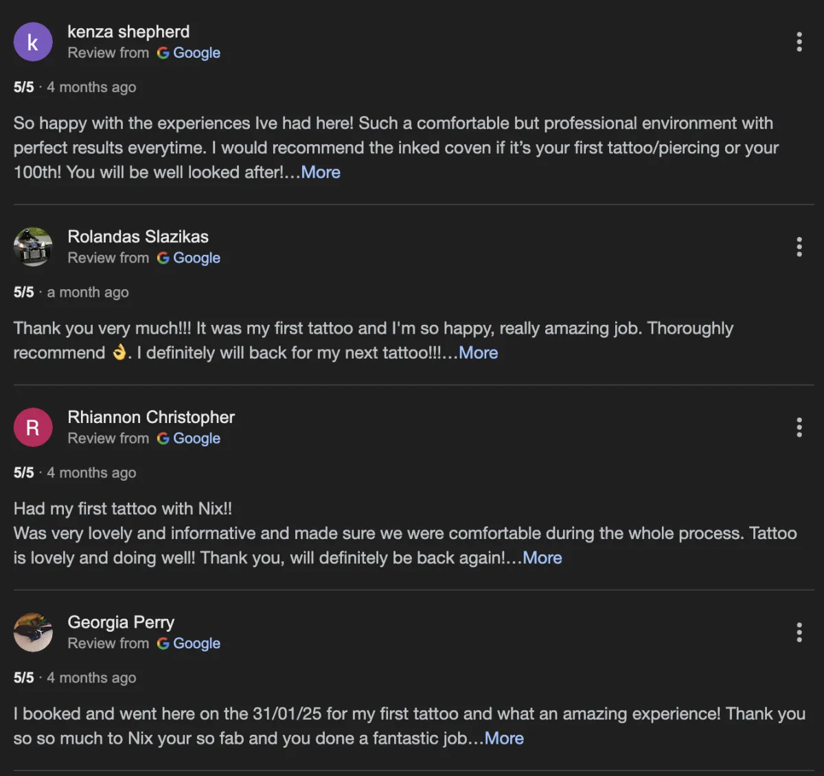Viewport: 824px width, 776px height.
Task: Open options menu for kenza shepherd's review
Action: [799, 42]
